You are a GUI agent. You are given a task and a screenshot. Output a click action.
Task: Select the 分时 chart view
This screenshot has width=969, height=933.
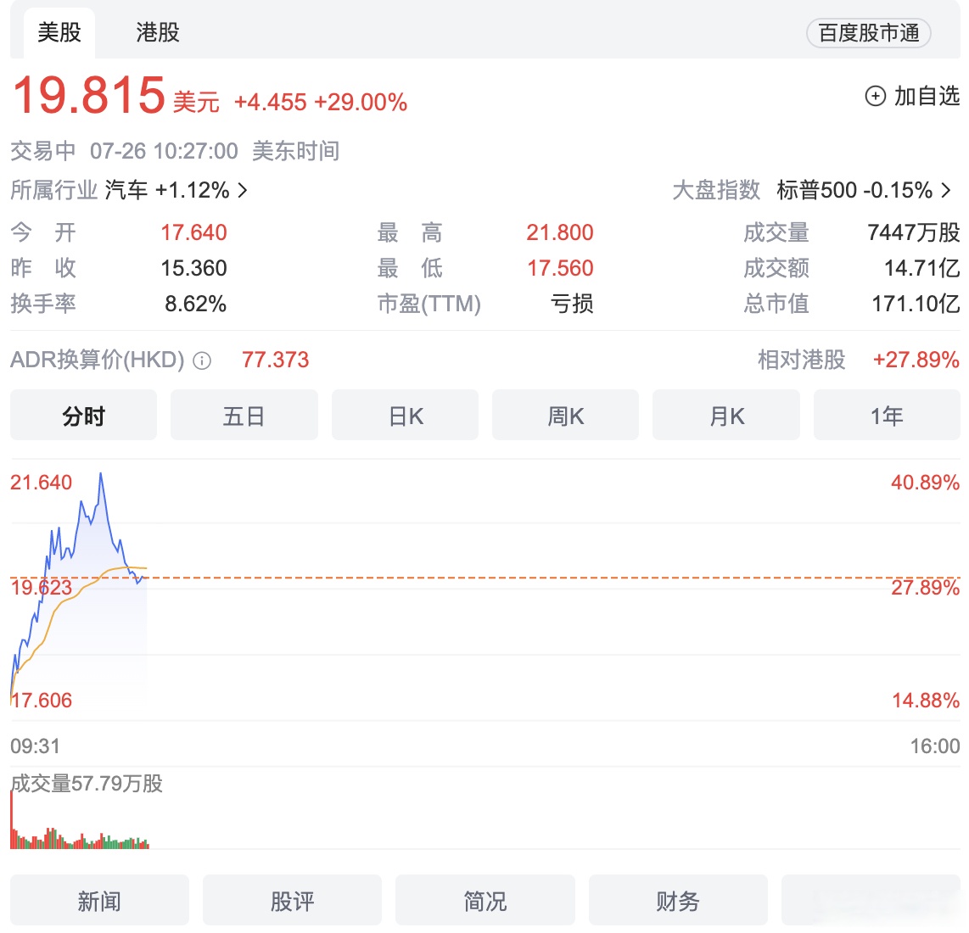pos(83,415)
